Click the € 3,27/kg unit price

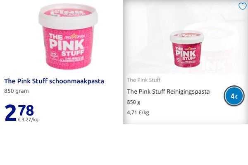point(28,120)
